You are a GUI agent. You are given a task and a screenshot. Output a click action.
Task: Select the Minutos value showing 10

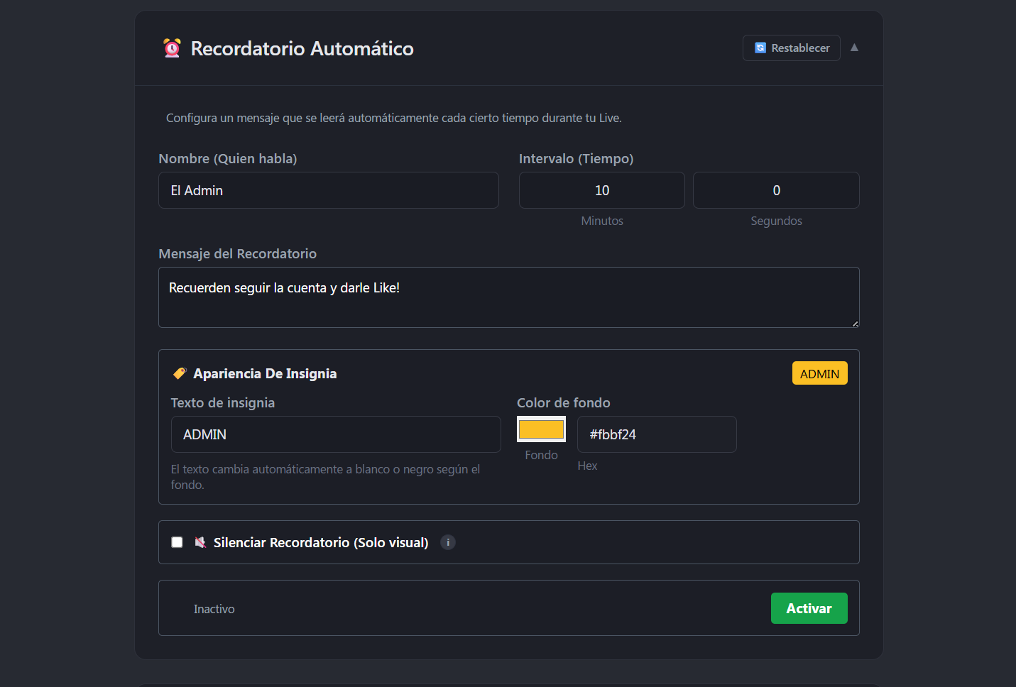601,190
